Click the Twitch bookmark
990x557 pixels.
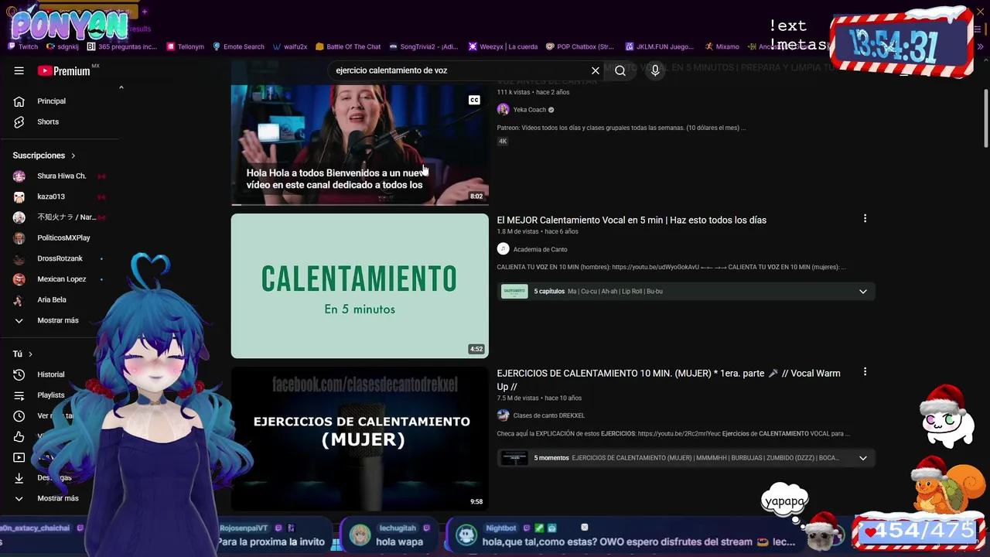pos(22,46)
